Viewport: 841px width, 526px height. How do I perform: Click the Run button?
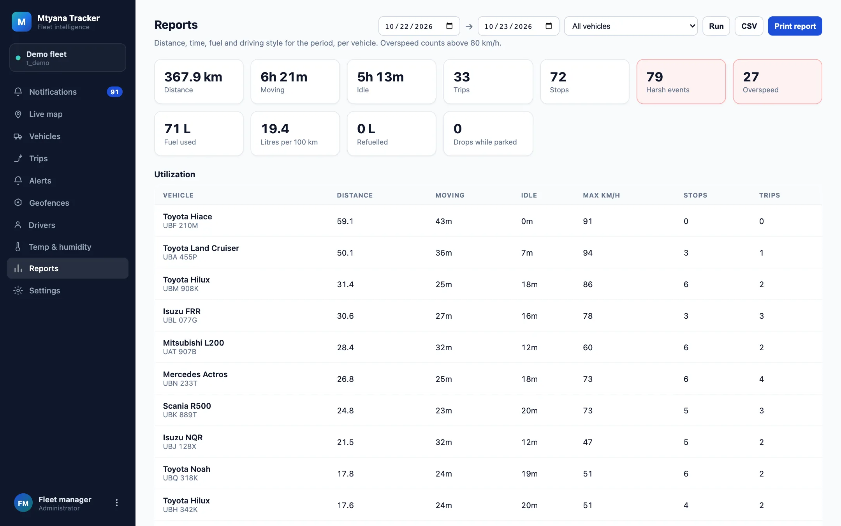716,26
